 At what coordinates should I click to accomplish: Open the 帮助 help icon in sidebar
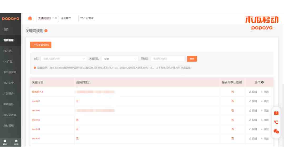[x=5, y=142]
